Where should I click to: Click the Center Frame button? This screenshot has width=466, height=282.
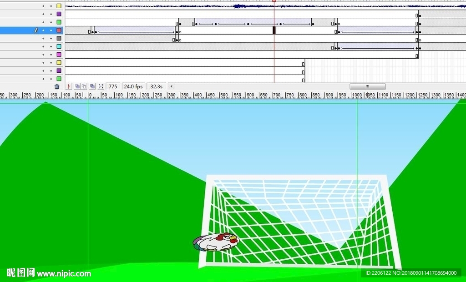[69, 86]
